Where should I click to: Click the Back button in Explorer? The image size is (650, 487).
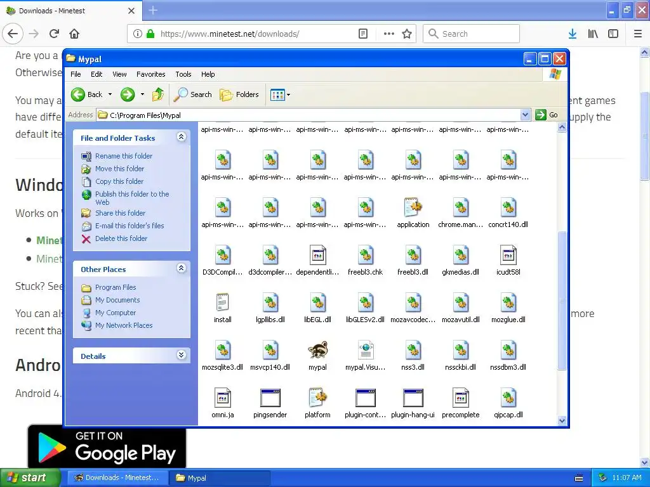tap(87, 94)
